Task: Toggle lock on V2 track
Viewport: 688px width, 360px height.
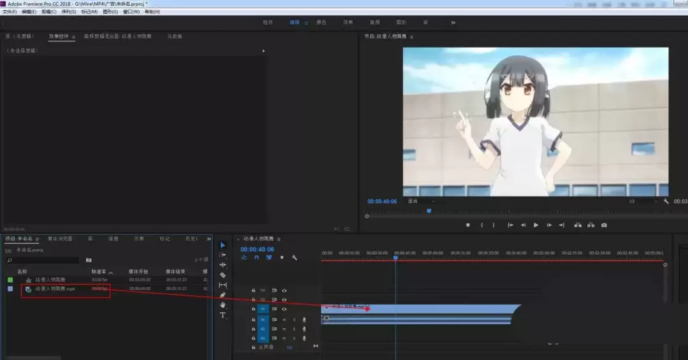Action: (253, 300)
